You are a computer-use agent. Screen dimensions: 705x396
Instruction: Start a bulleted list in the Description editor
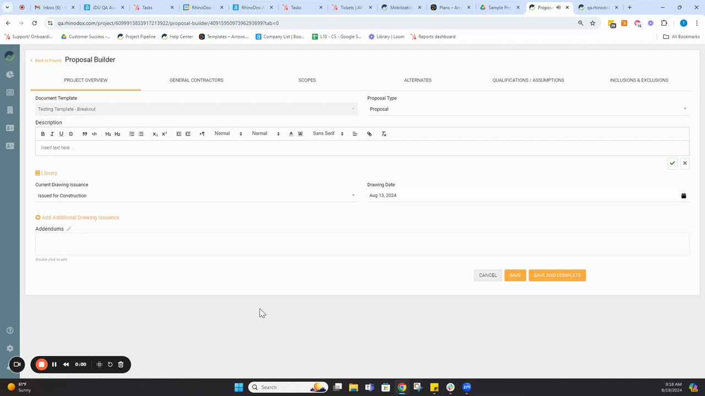[x=141, y=134]
